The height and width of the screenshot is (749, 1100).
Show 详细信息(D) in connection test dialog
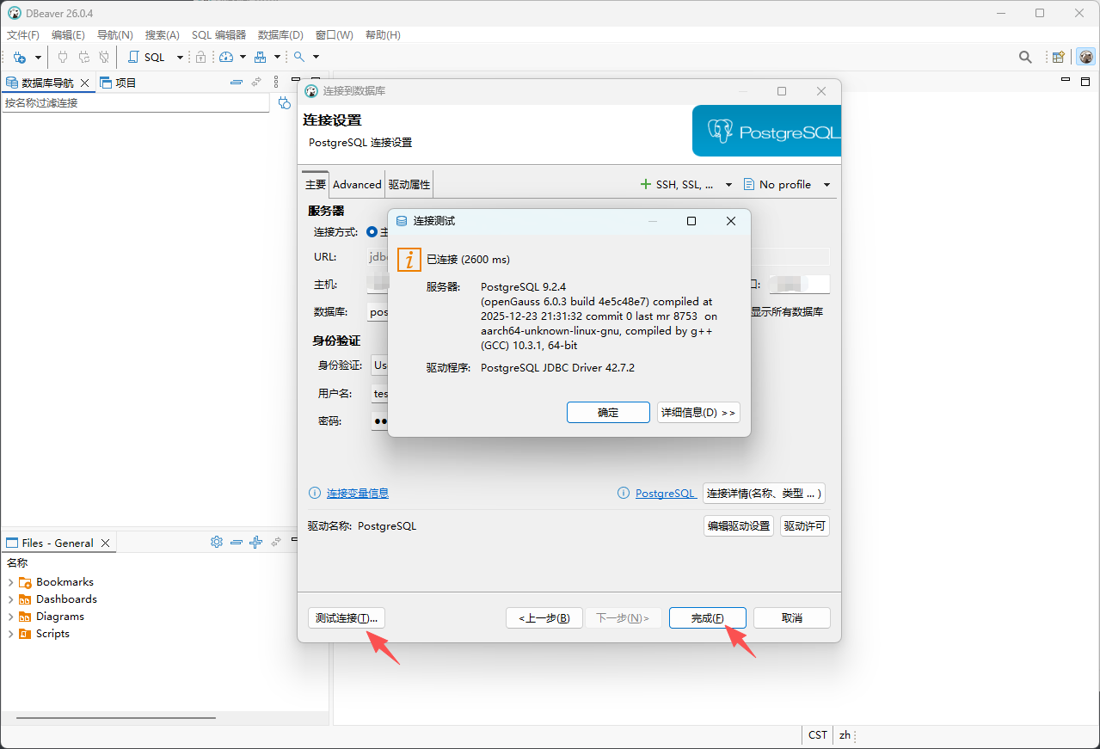(698, 413)
